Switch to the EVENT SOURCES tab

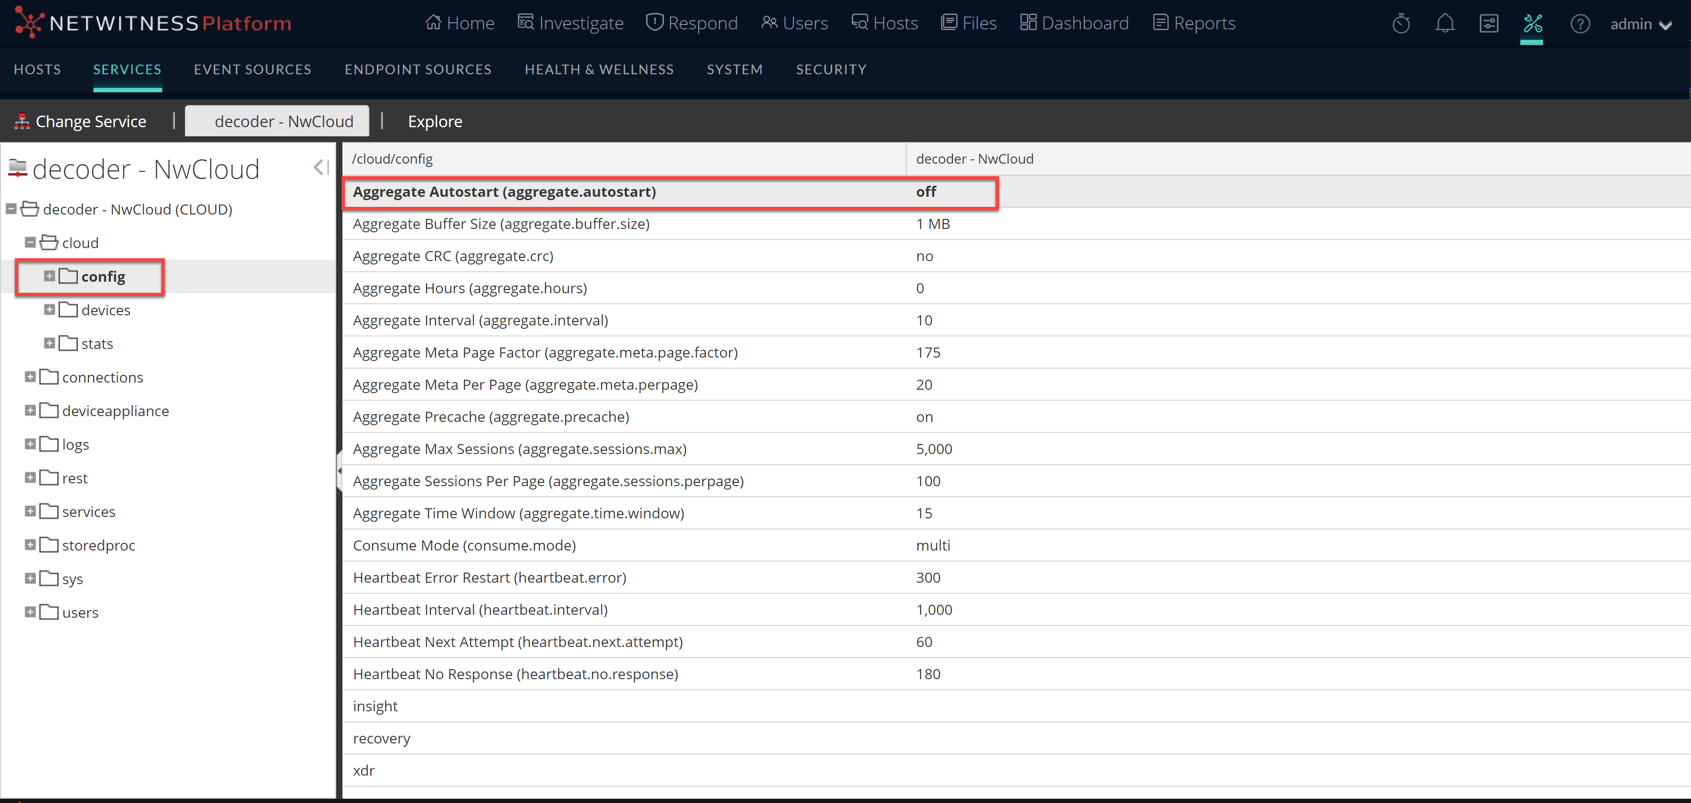(253, 70)
